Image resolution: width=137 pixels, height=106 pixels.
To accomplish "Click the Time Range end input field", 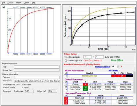I will pos(99,57).
